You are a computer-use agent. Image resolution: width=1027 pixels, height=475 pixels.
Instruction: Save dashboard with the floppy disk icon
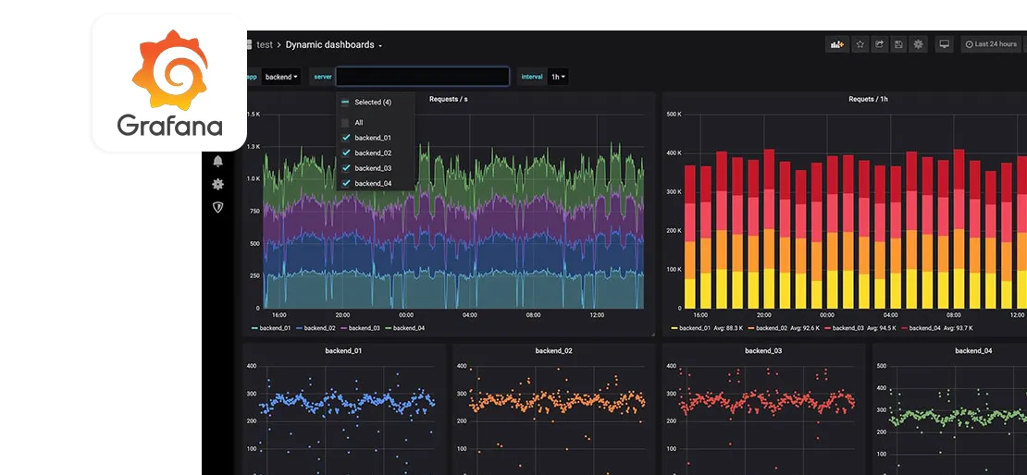tap(898, 44)
